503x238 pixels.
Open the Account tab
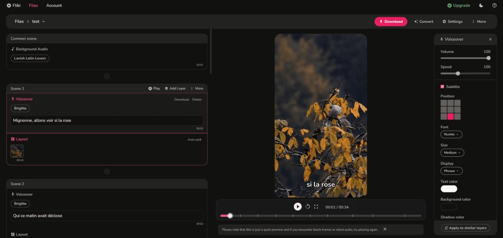(54, 5)
